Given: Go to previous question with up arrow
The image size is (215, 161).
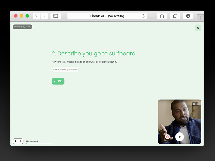Looking at the screenshot, I should pos(21,141).
